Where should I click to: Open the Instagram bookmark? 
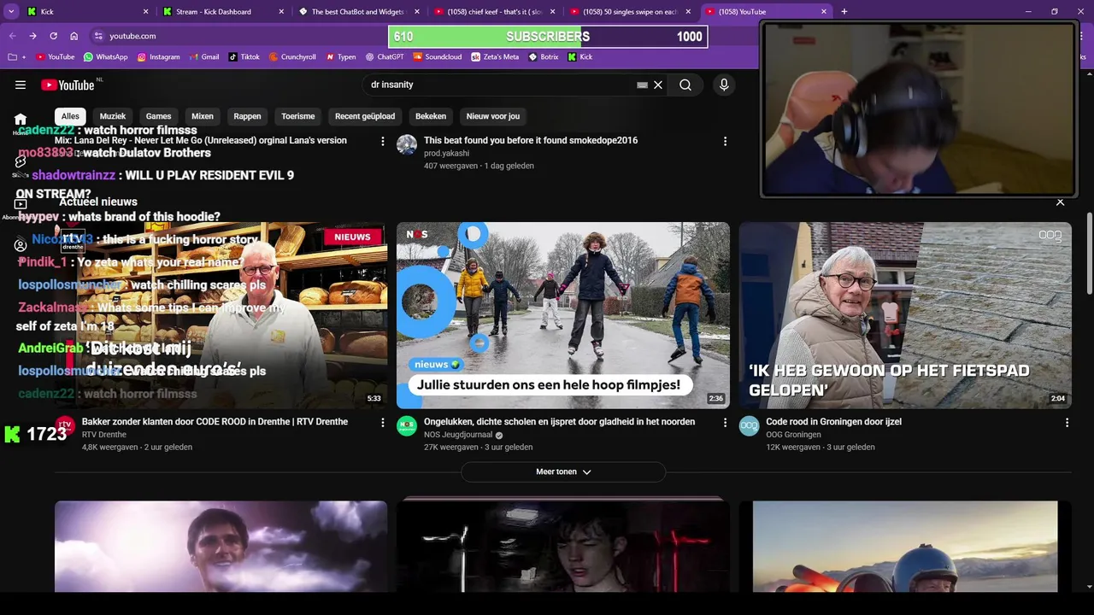point(158,57)
